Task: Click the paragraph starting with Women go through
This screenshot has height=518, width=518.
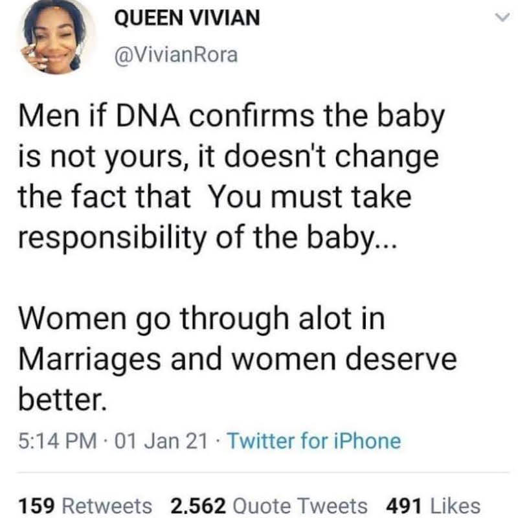Action: [237, 359]
